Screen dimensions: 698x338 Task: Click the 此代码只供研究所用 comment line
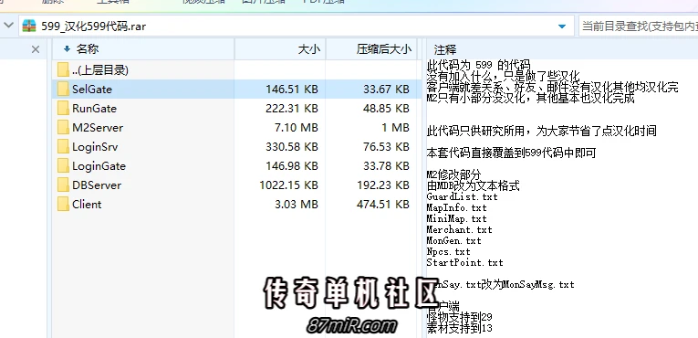click(541, 132)
